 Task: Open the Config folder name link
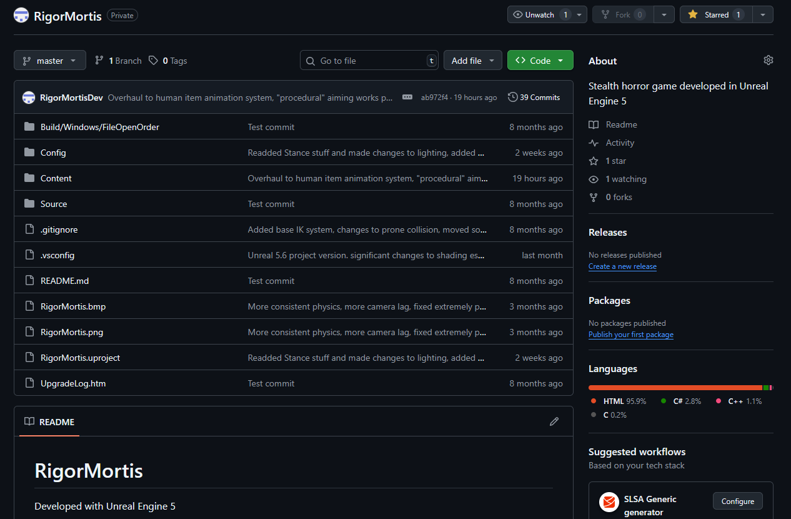click(53, 153)
